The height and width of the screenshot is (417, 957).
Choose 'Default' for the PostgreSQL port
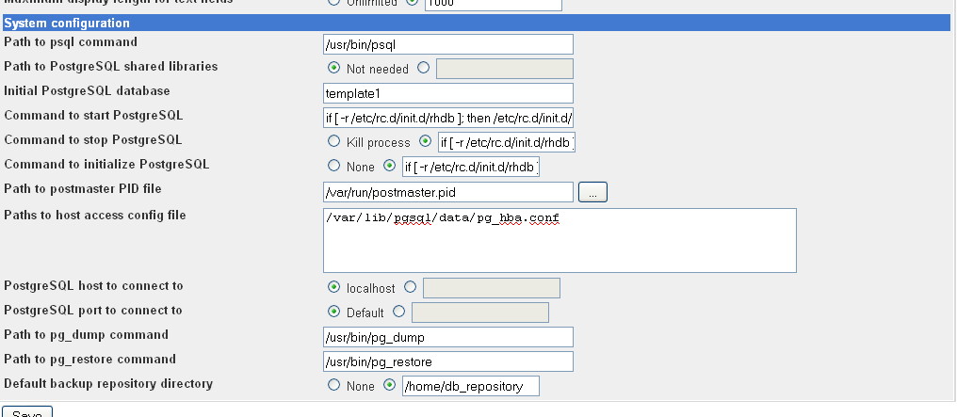(333, 312)
